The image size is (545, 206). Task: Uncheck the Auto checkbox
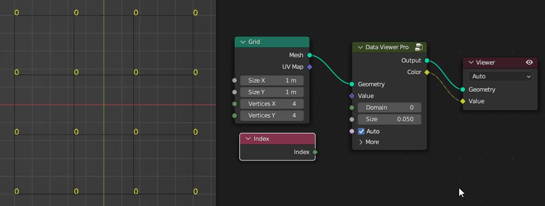[x=361, y=131]
